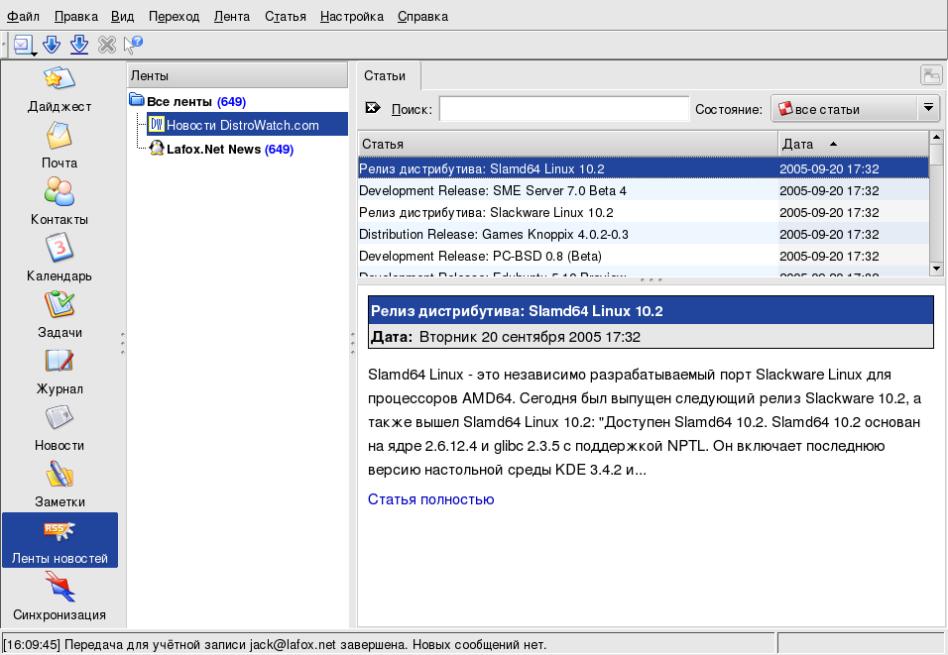The image size is (948, 655).
Task: Select the Games Knoppix 4.0.2-0.3 article row
Action: (x=644, y=234)
